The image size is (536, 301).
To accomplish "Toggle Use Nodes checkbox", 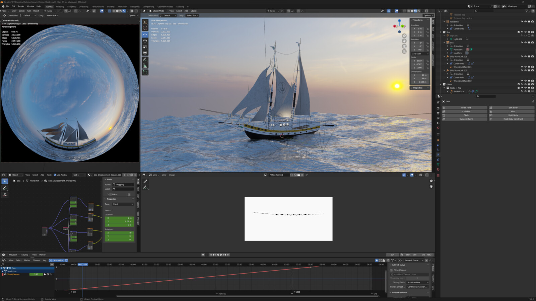I will pos(55,175).
